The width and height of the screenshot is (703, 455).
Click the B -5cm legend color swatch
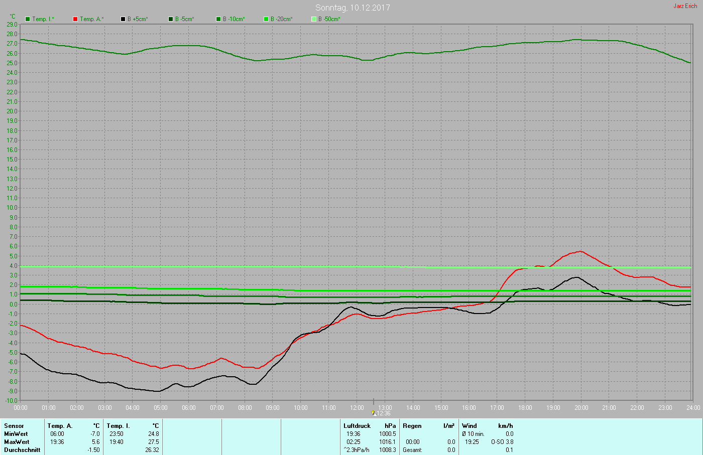(x=171, y=19)
